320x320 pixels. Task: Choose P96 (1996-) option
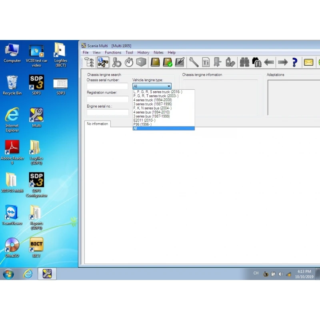tap(164, 124)
